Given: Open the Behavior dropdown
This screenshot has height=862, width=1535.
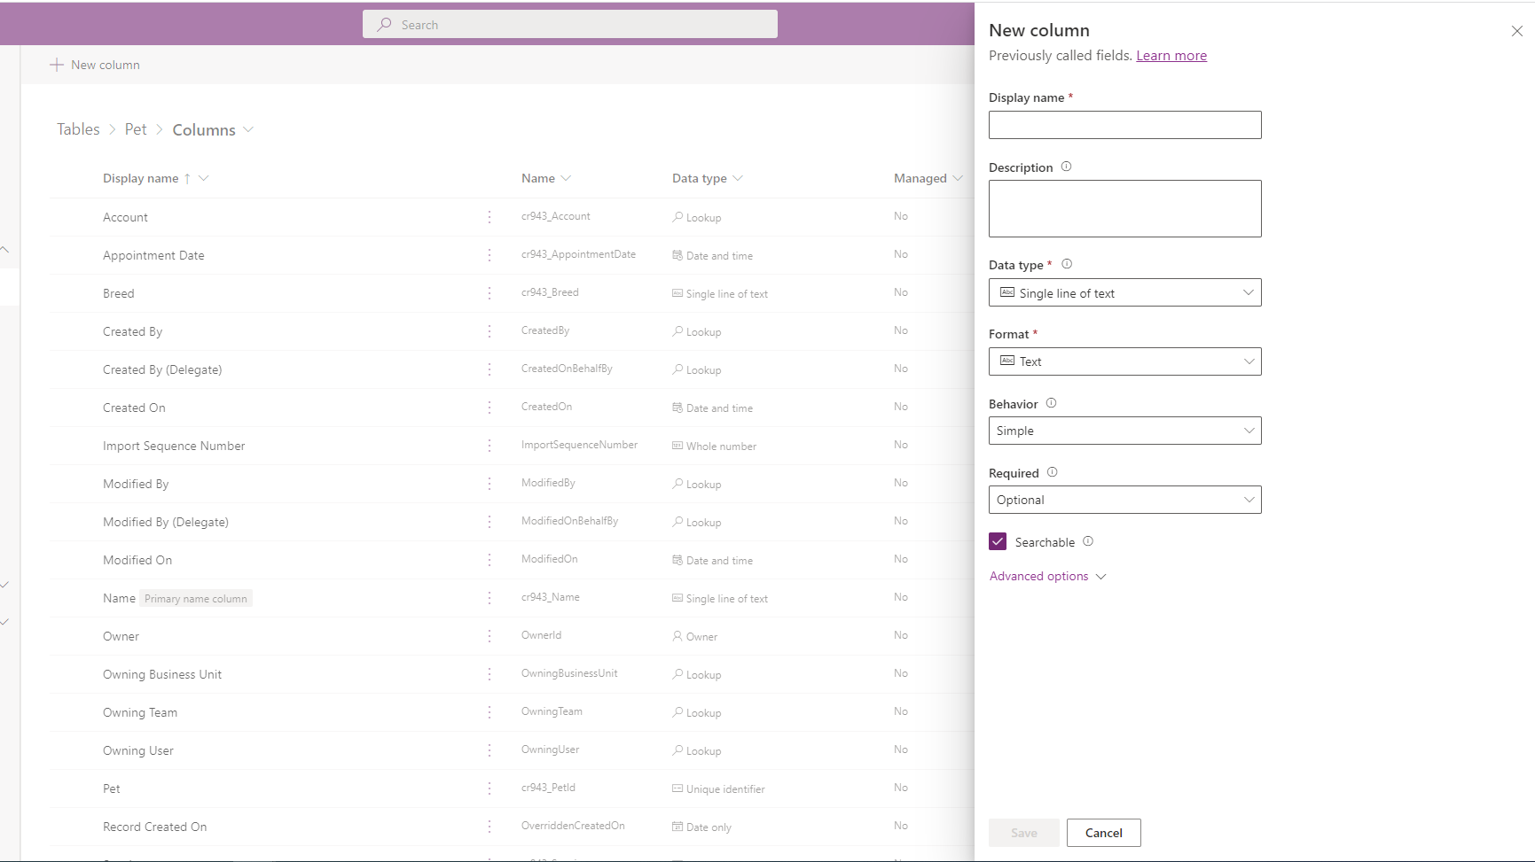Looking at the screenshot, I should 1124,431.
